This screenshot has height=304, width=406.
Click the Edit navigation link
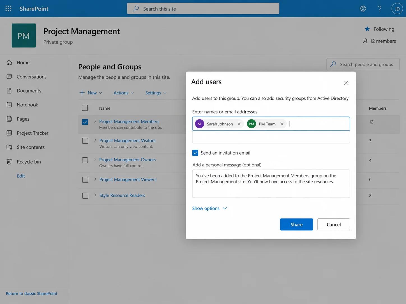tap(21, 176)
